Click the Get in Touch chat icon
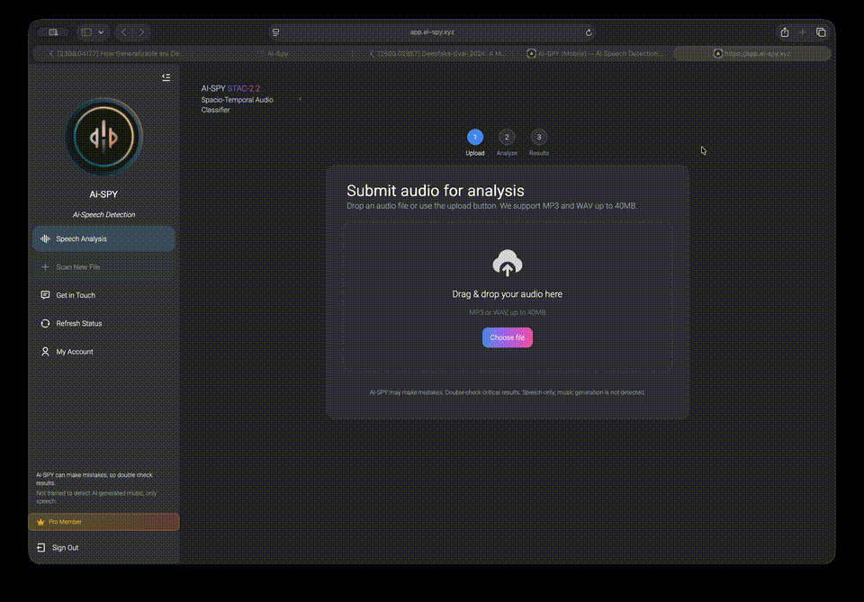The height and width of the screenshot is (602, 864). tap(45, 295)
